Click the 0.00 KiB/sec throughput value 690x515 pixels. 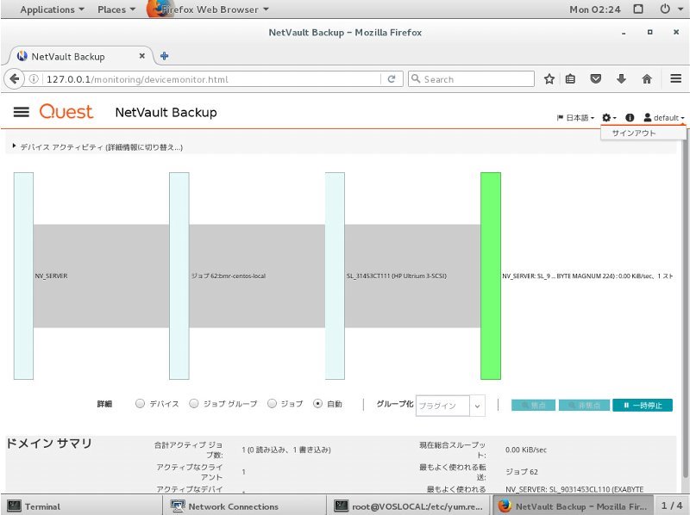[x=526, y=450]
